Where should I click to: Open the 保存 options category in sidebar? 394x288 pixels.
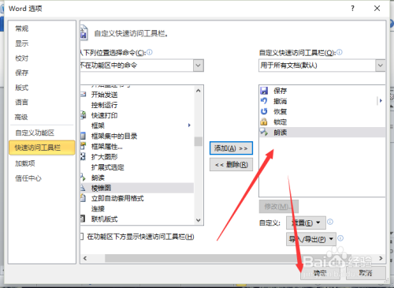click(x=22, y=73)
